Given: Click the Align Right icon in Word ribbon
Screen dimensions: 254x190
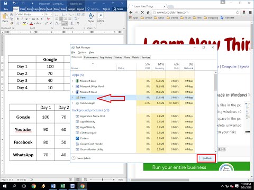Looking at the screenshot, I should point(66,19).
